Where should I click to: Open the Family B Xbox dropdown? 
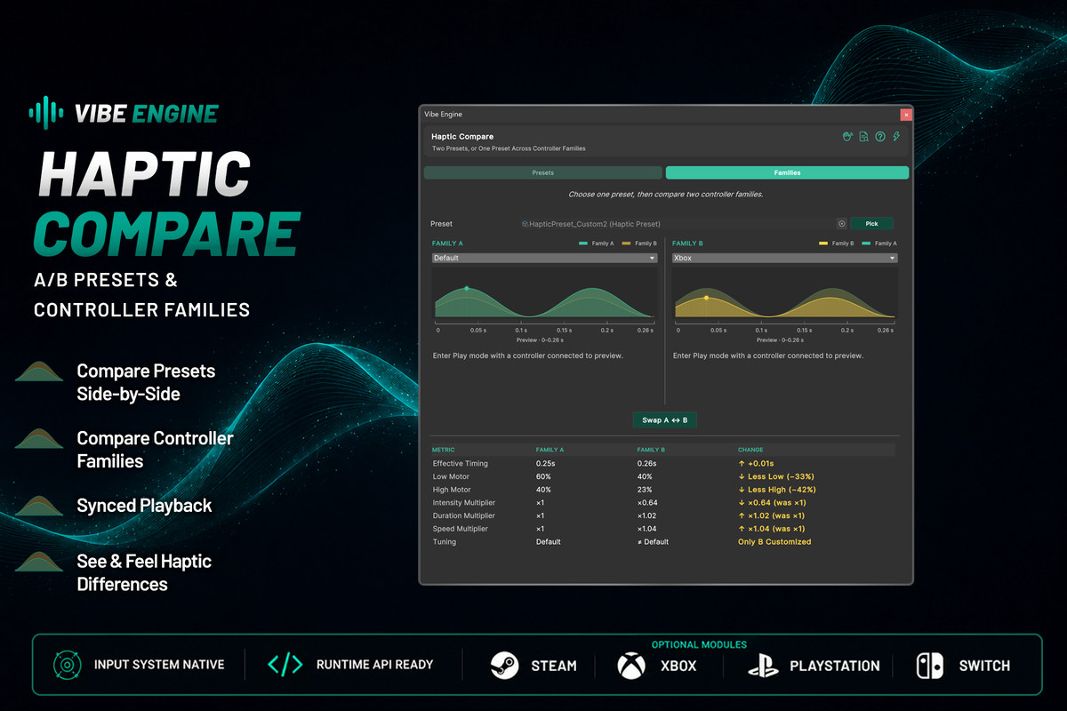click(785, 258)
